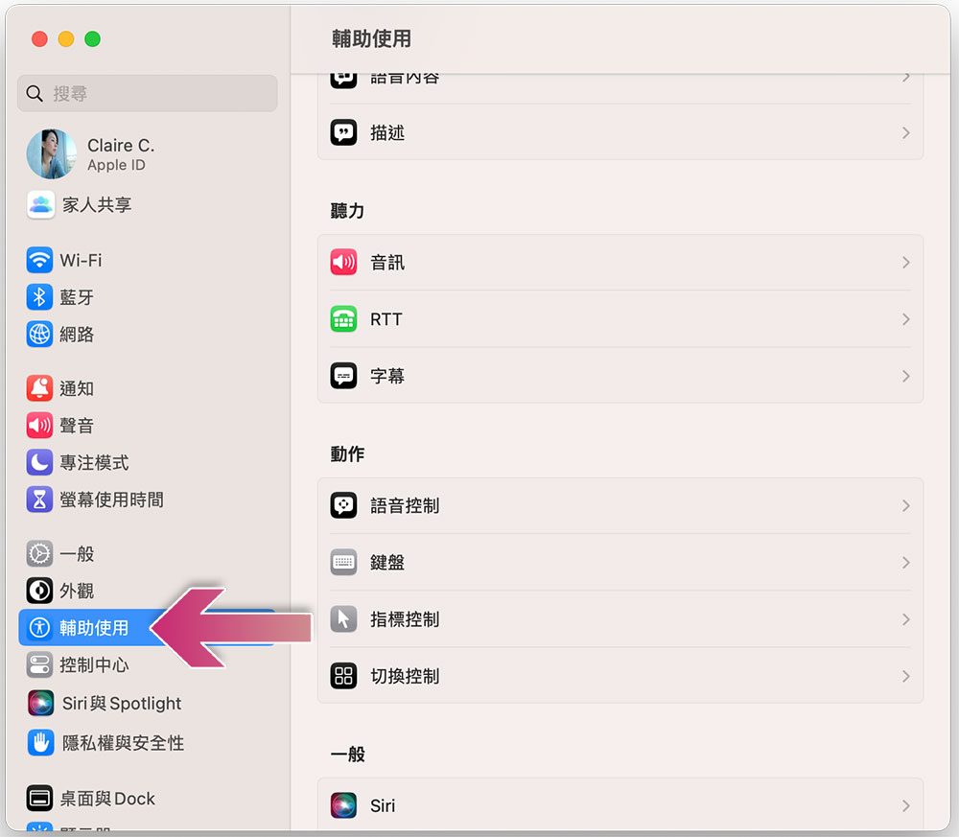Open the 語音控制 voice control icon
The width and height of the screenshot is (959, 837).
(x=343, y=505)
